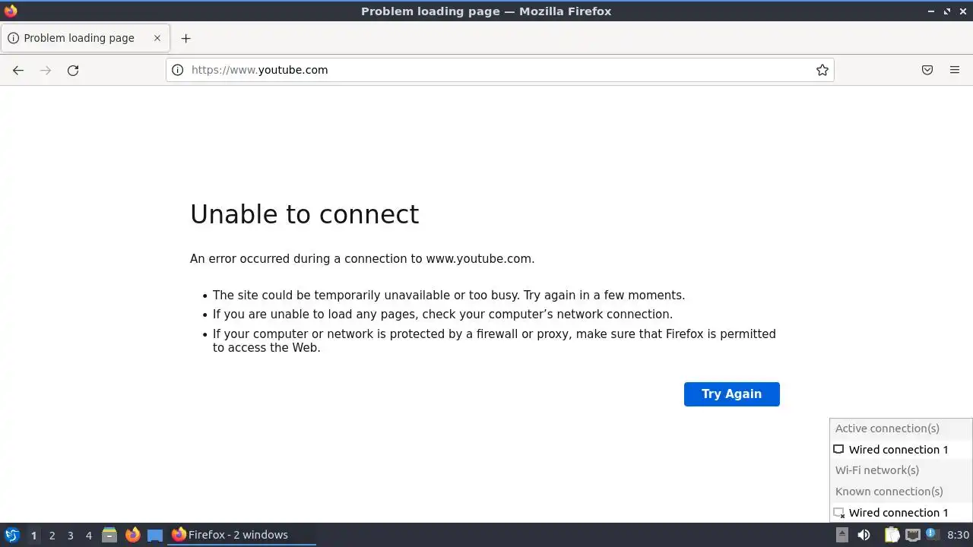Open the clipboard manager tray icon
Image resolution: width=973 pixels, height=547 pixels.
pos(891,535)
